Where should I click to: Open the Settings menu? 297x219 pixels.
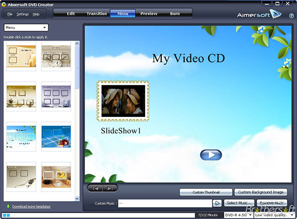click(x=23, y=14)
